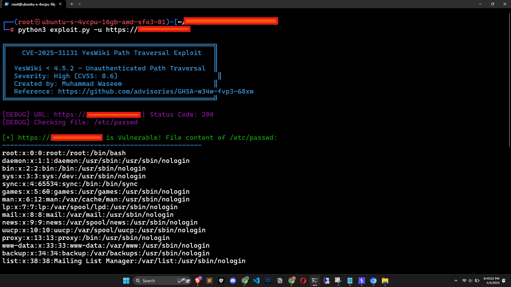Image resolution: width=511 pixels, height=287 pixels.
Task: Open the Windows Start menu
Action: [126, 281]
